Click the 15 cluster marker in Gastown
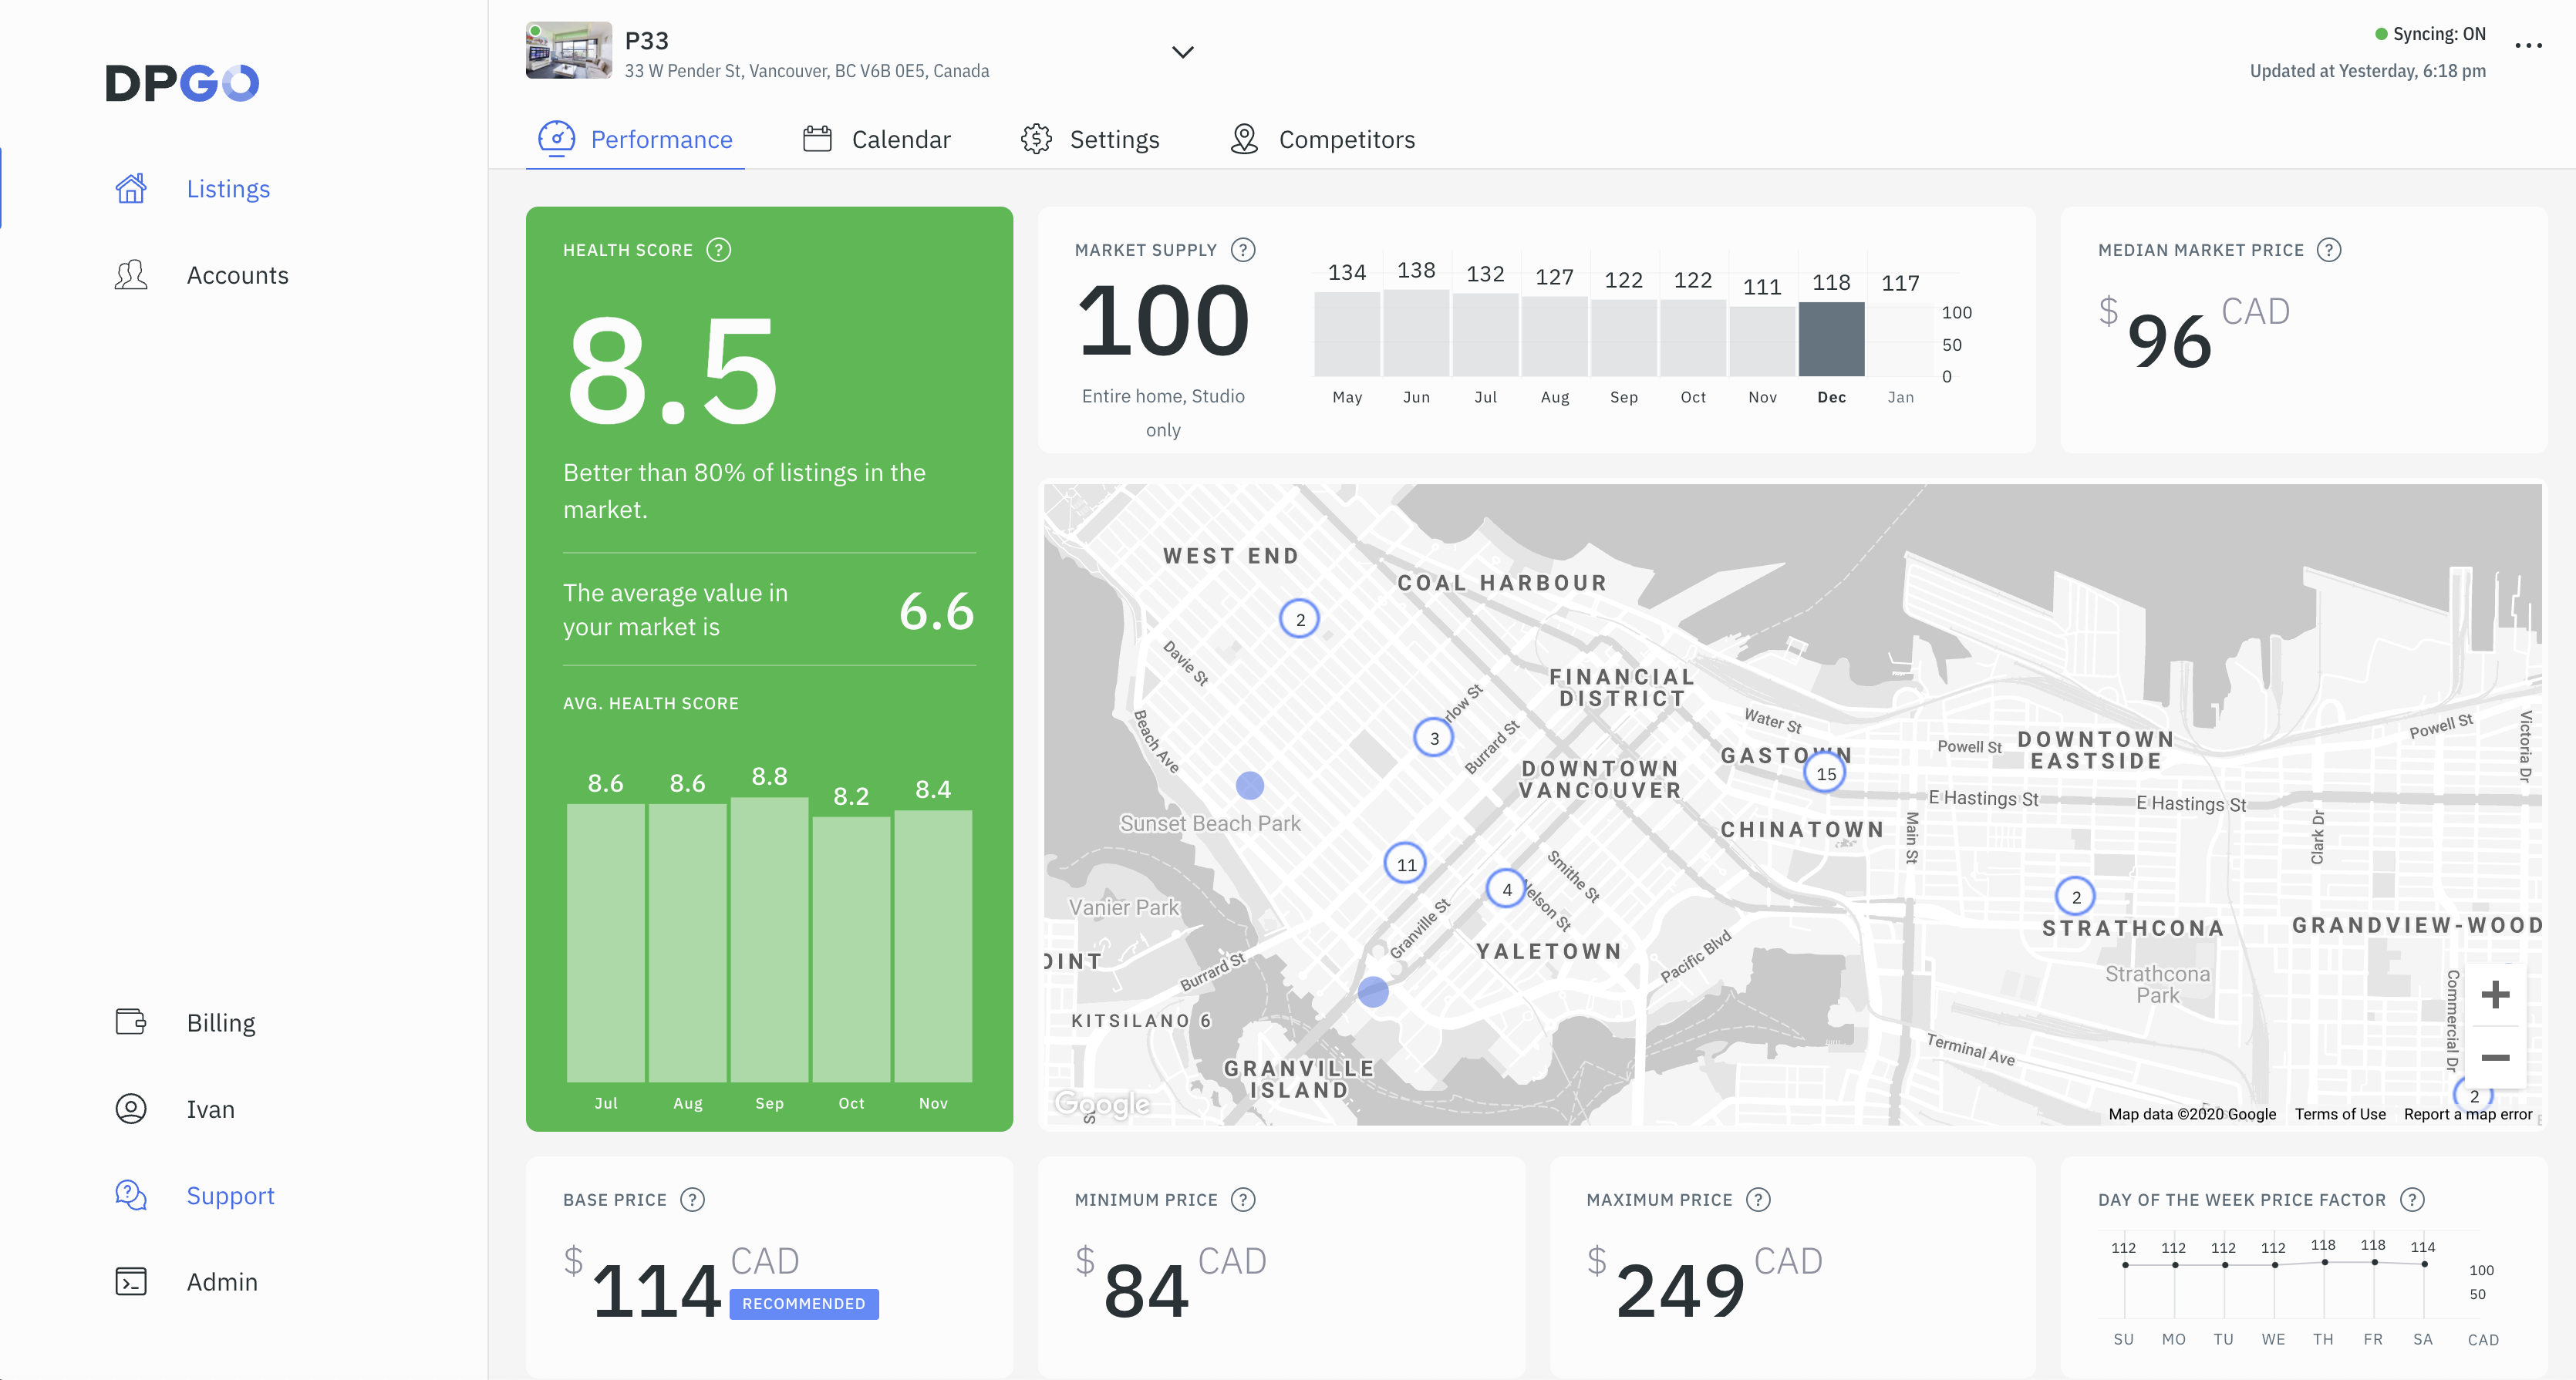2576x1380 pixels. [1825, 773]
